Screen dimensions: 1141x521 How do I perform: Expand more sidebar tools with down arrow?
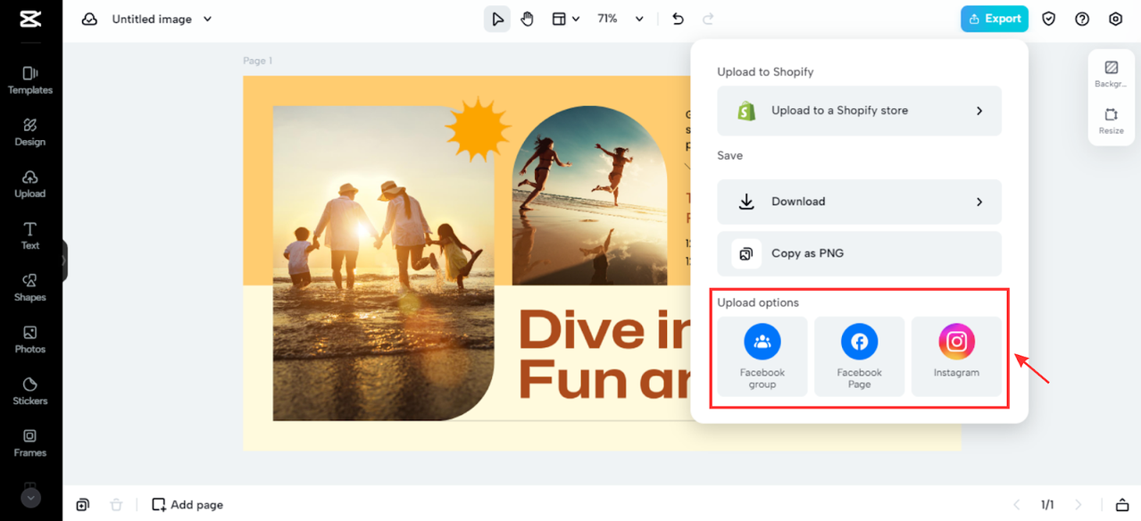click(31, 498)
